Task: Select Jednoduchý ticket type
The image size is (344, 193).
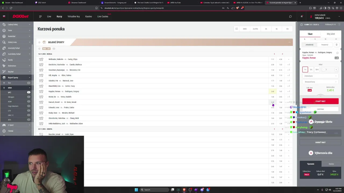Action: click(x=309, y=45)
